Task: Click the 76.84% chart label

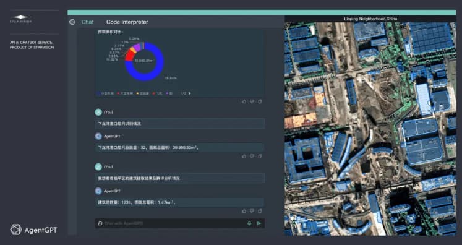Action: [x=171, y=78]
